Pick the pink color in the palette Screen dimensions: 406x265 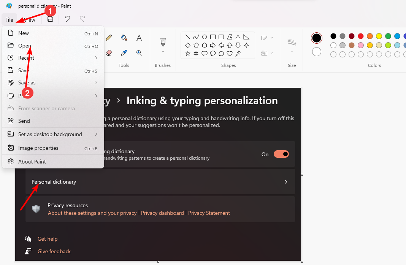point(361,45)
